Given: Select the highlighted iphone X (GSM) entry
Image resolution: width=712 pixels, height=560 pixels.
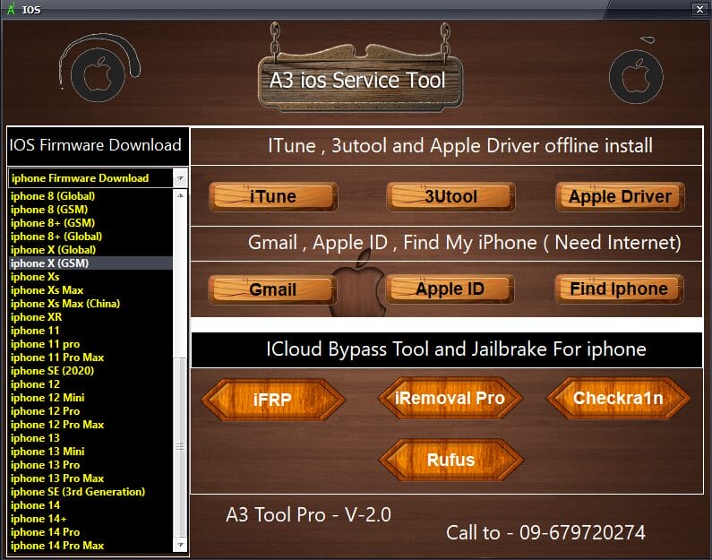Looking at the screenshot, I should tap(90, 263).
